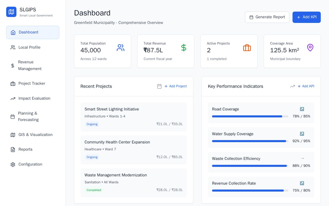Click the ₹87.5L total revenue value

[153, 50]
